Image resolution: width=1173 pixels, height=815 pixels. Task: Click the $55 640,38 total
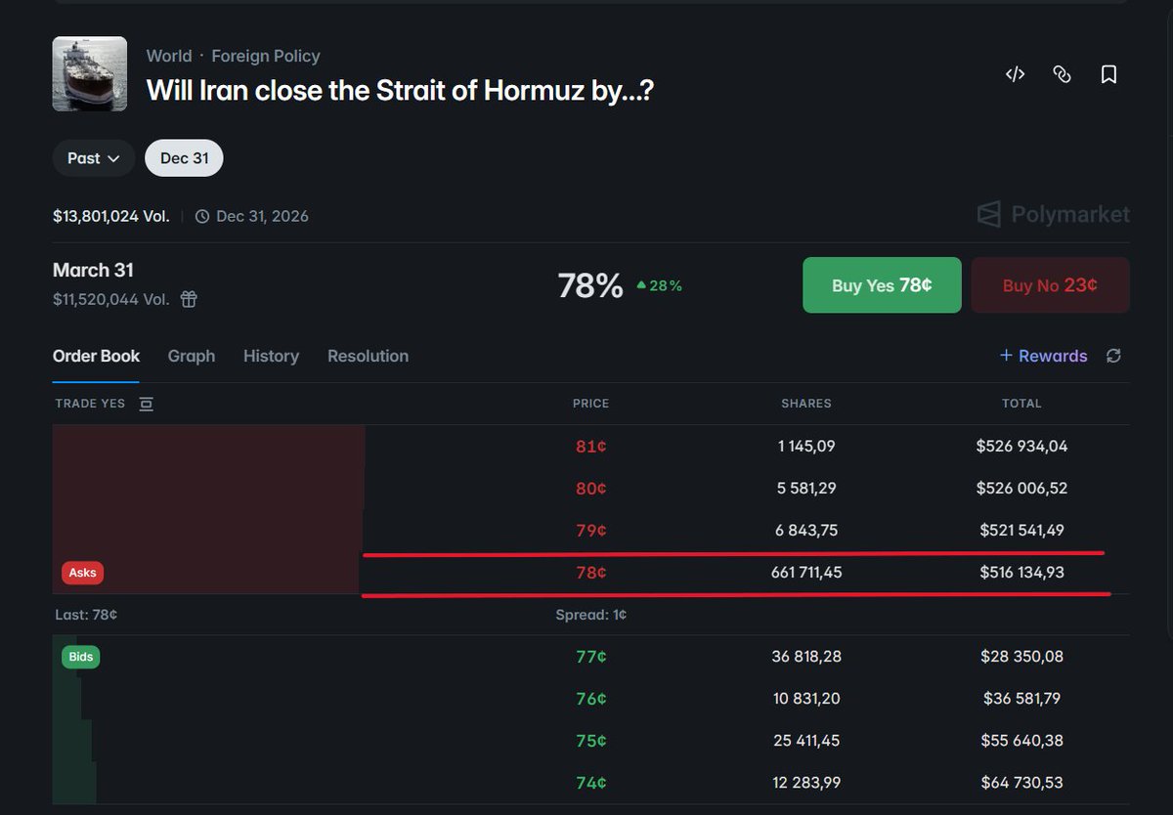(1021, 741)
